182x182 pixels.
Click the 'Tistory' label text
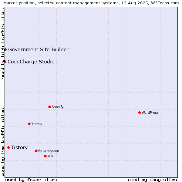[x=19, y=148]
